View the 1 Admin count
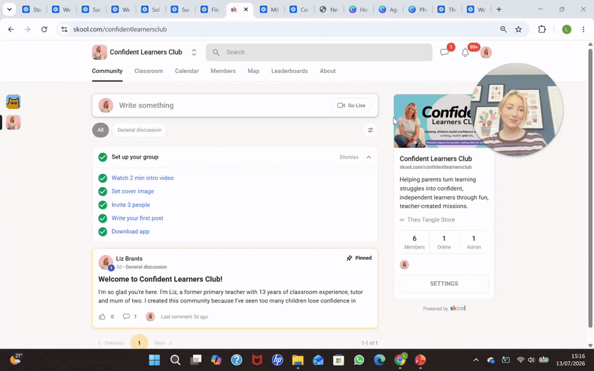The width and height of the screenshot is (594, 371). pyautogui.click(x=473, y=242)
